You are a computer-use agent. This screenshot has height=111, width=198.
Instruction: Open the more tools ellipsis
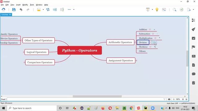click(69, 10)
